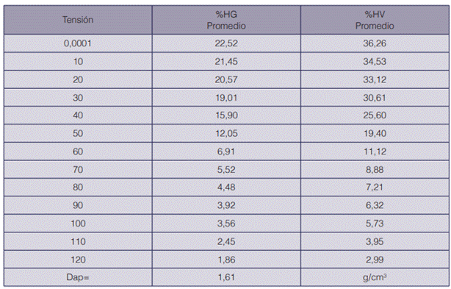This screenshot has width=451, height=289.
Task: Click the g/cm³ unit cell
Action: click(x=375, y=277)
